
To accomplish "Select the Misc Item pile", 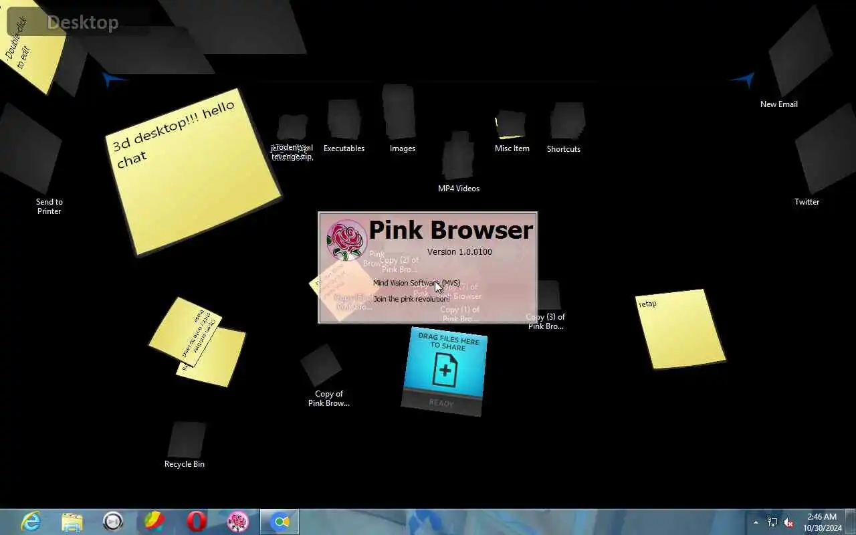I will [510, 125].
